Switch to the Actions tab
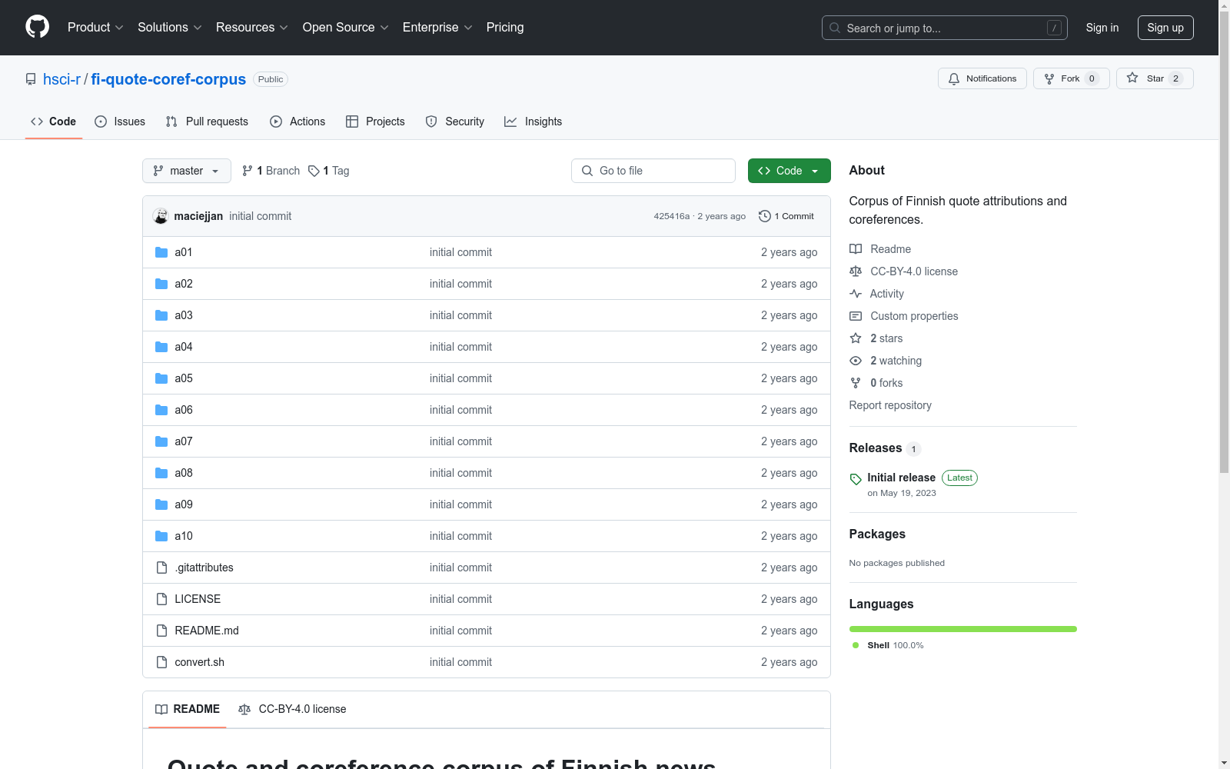 (x=298, y=122)
